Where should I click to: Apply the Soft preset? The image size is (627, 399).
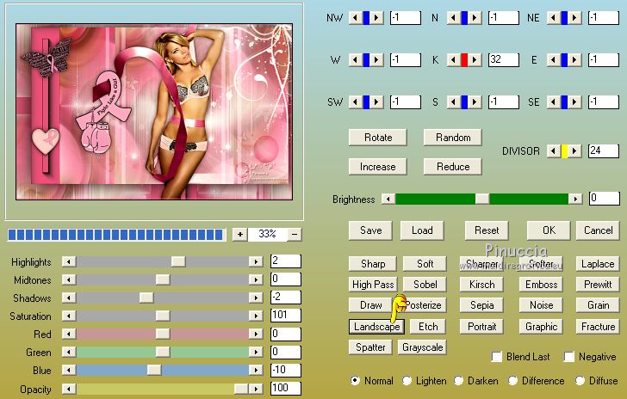425,264
